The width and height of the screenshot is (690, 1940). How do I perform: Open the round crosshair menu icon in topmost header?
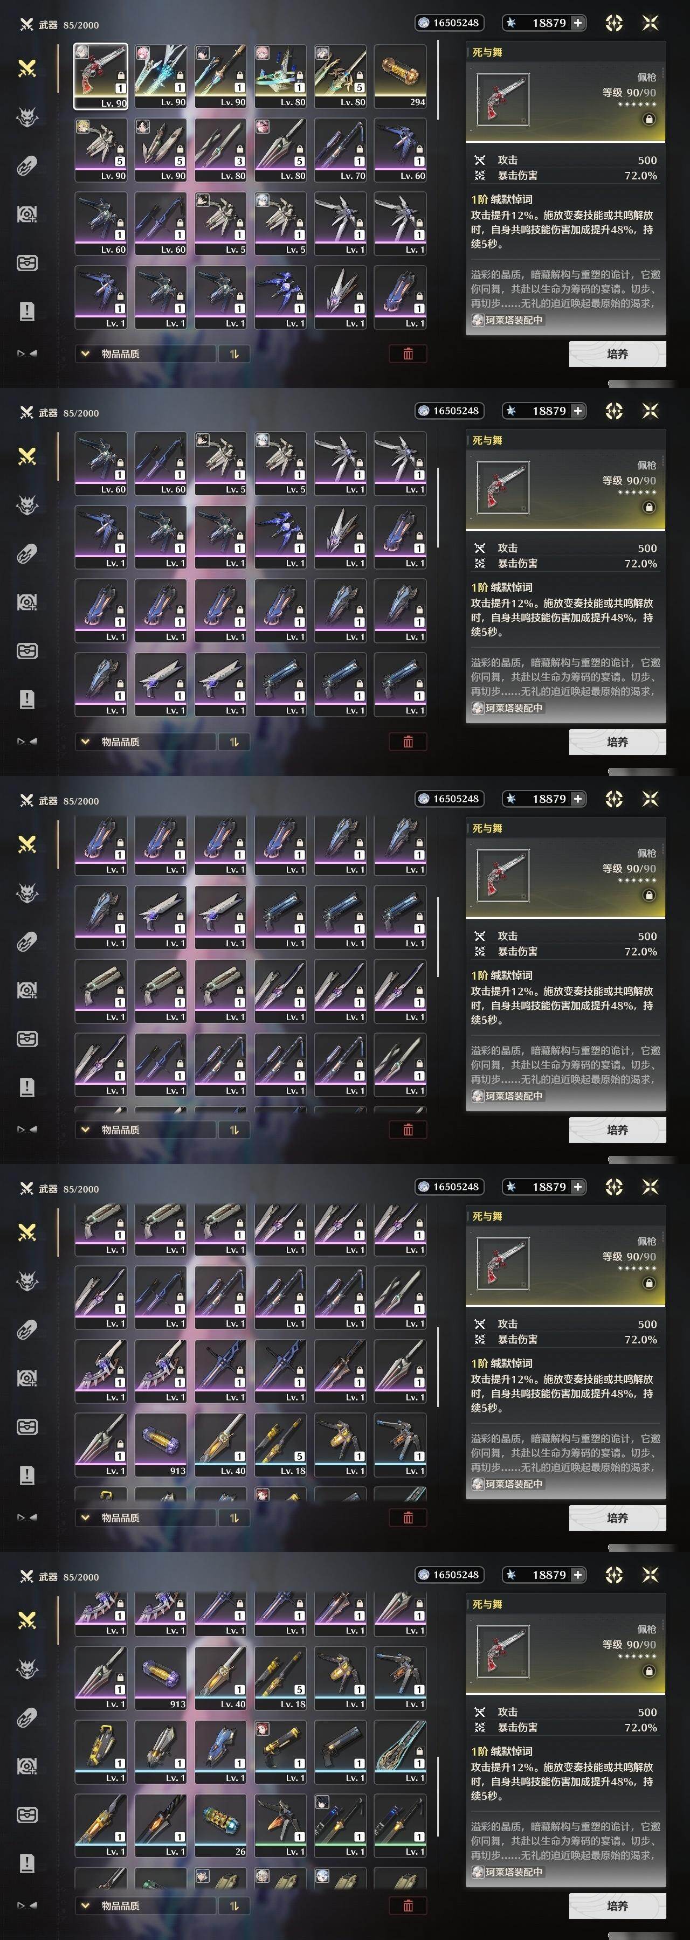614,23
